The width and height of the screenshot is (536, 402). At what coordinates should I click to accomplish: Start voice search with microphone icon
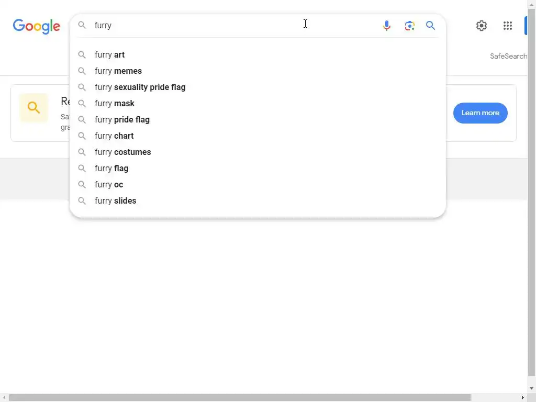pos(387,26)
